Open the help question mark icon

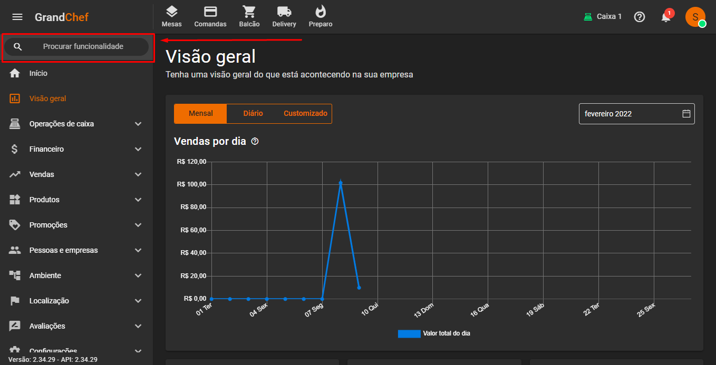[640, 17]
